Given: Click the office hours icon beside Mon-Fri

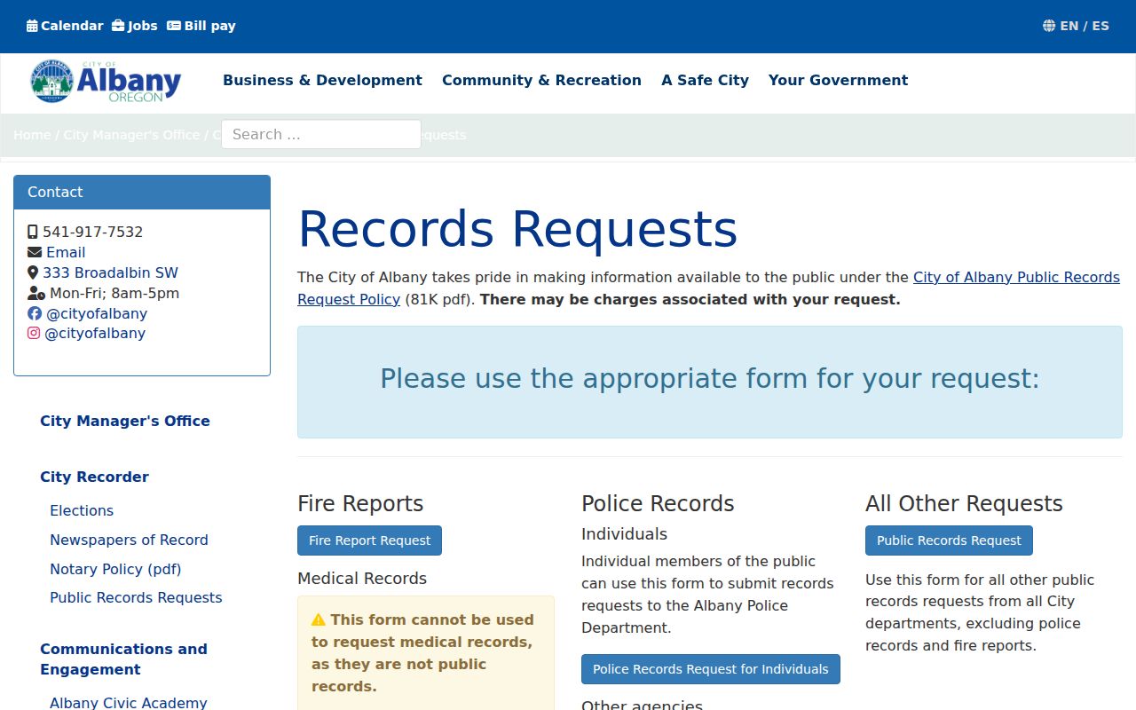Looking at the screenshot, I should click(36, 293).
